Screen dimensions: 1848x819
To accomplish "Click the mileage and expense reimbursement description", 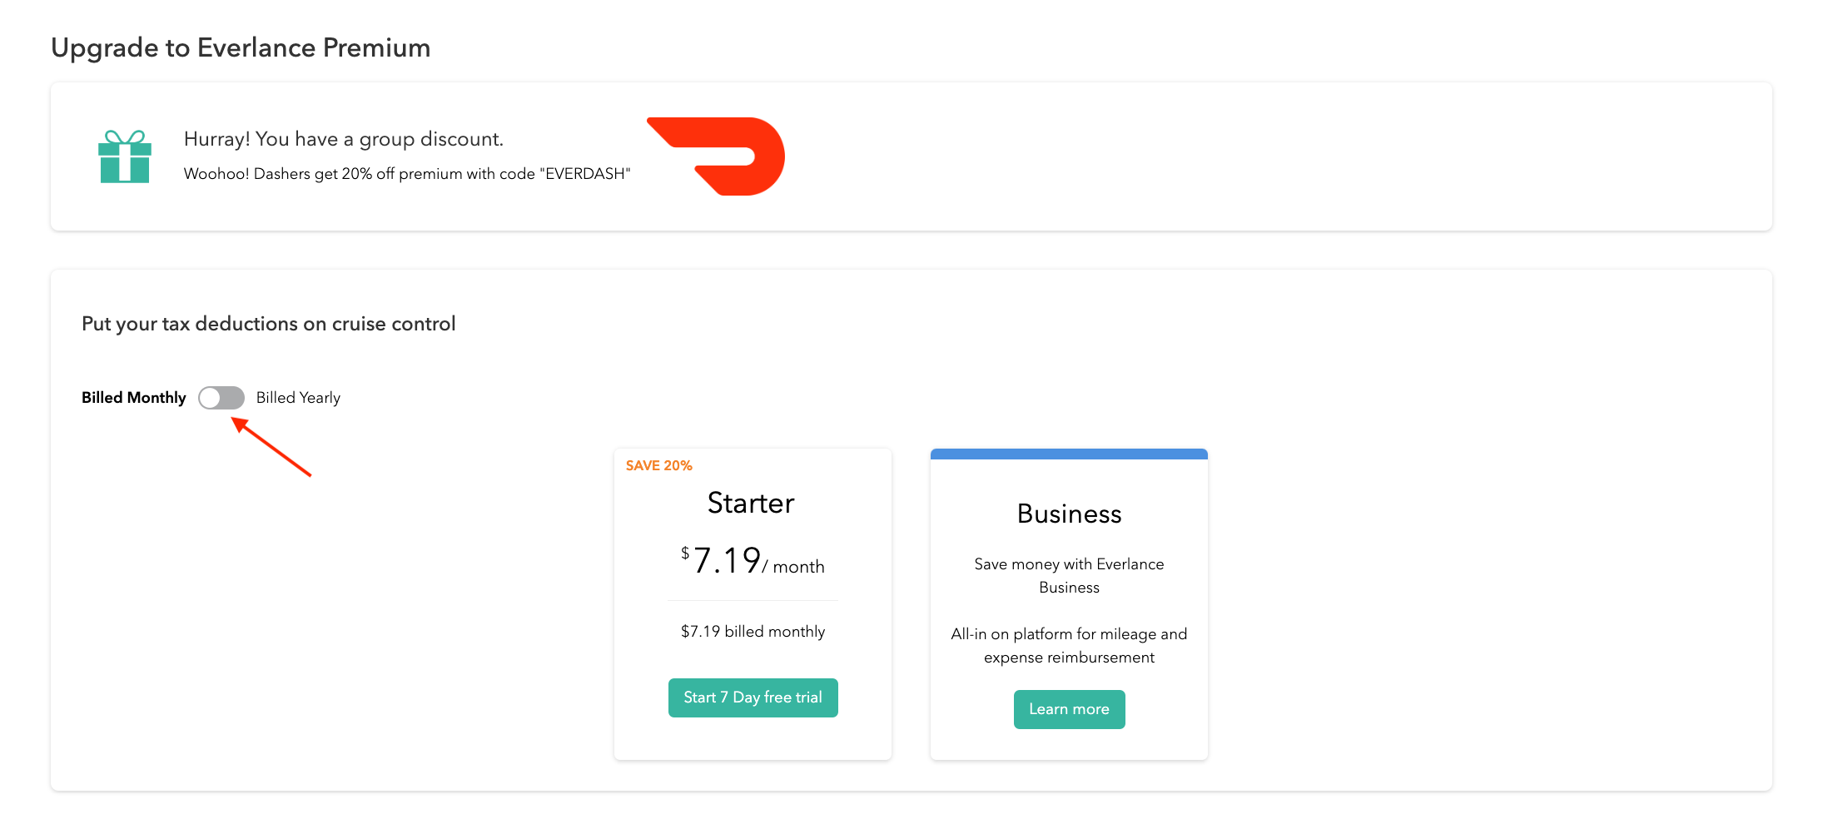I will pos(1069,645).
